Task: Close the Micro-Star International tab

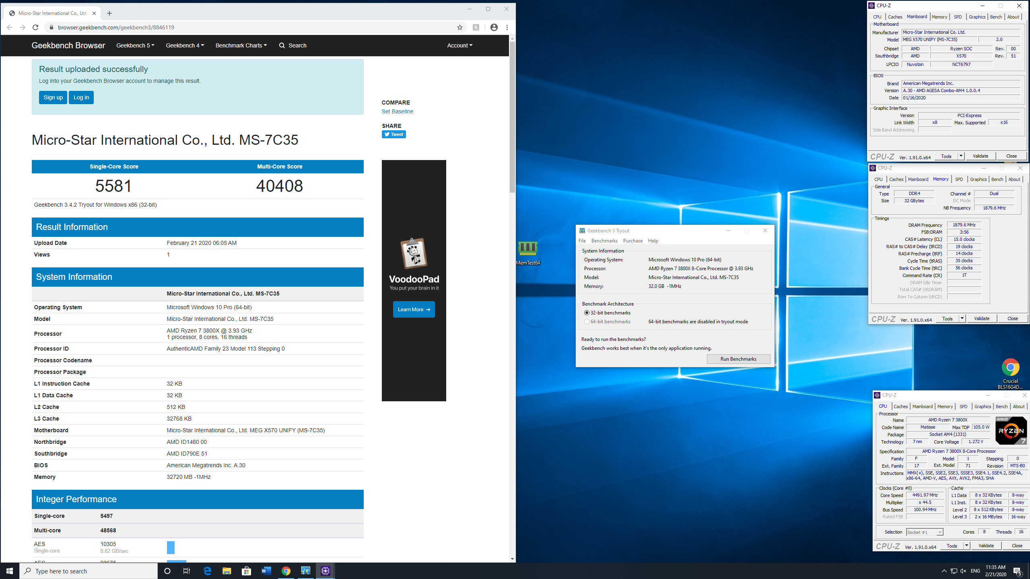Action: pos(94,13)
